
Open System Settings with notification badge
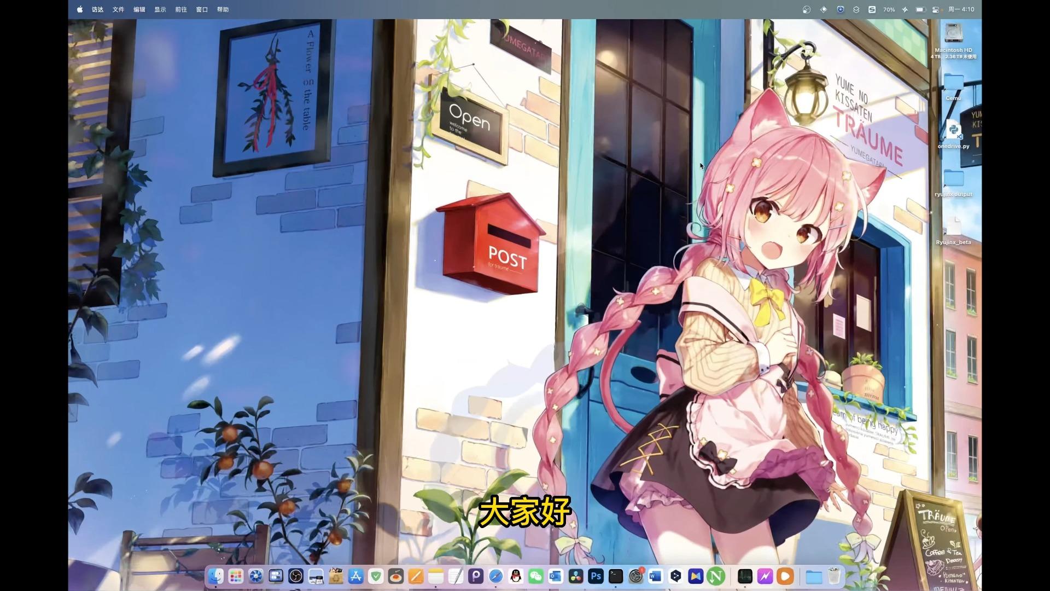tap(635, 576)
